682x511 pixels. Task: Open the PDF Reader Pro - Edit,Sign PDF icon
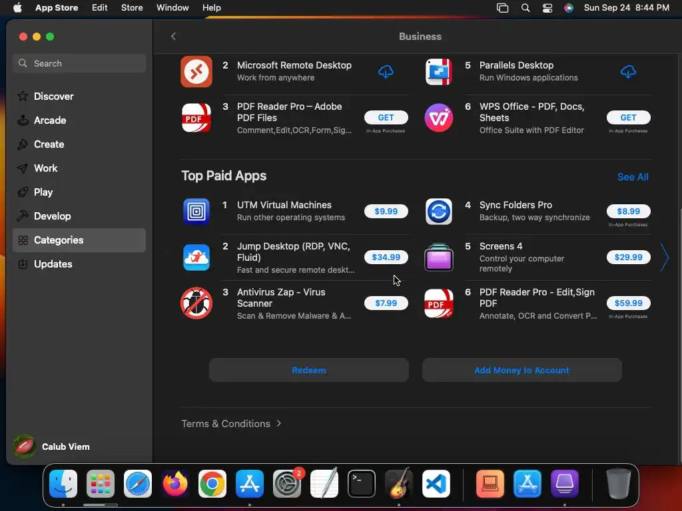click(438, 303)
